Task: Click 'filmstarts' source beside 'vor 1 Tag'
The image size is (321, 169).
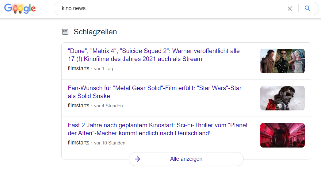Action: pyautogui.click(x=78, y=68)
